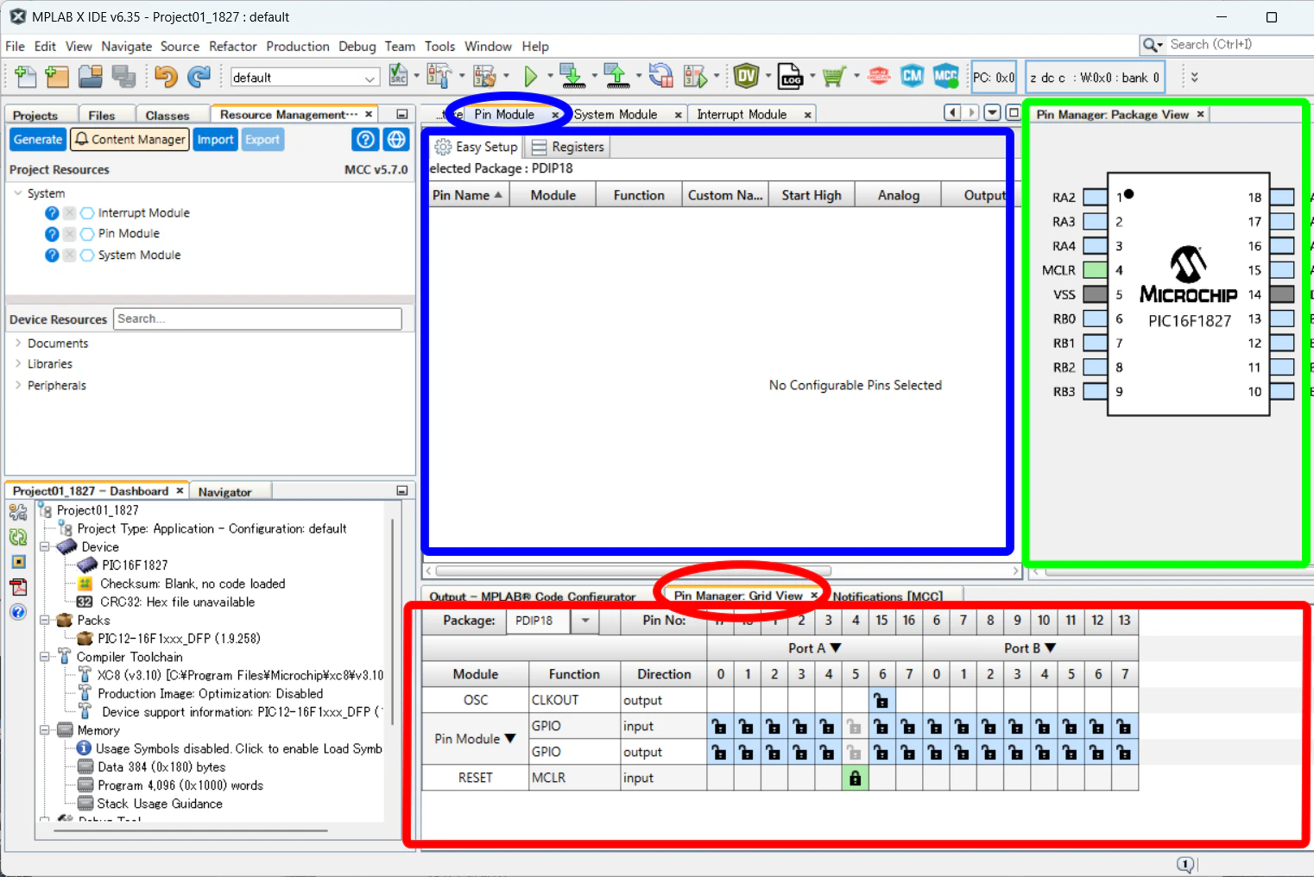The image size is (1314, 877).
Task: Switch to the System Module tab
Action: pyautogui.click(x=616, y=114)
